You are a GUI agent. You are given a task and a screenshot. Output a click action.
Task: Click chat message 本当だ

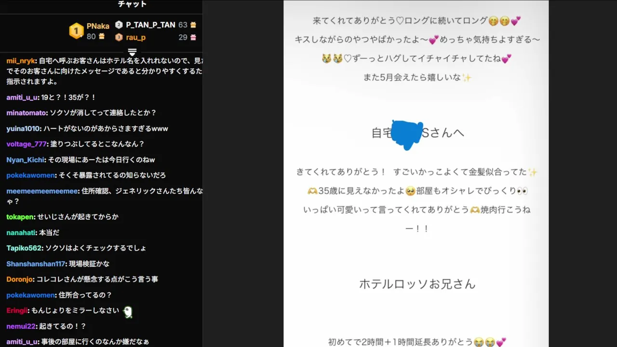(49, 233)
